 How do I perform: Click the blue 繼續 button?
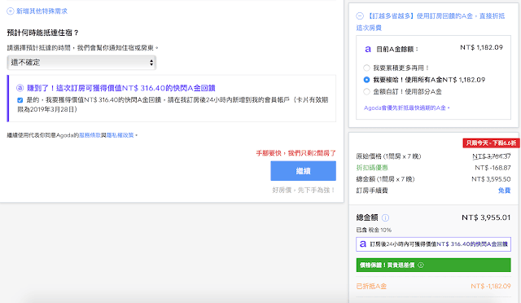(x=303, y=171)
